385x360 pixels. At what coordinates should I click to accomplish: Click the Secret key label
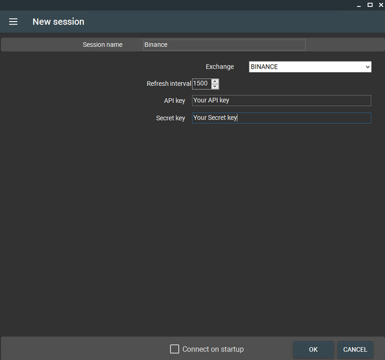170,118
